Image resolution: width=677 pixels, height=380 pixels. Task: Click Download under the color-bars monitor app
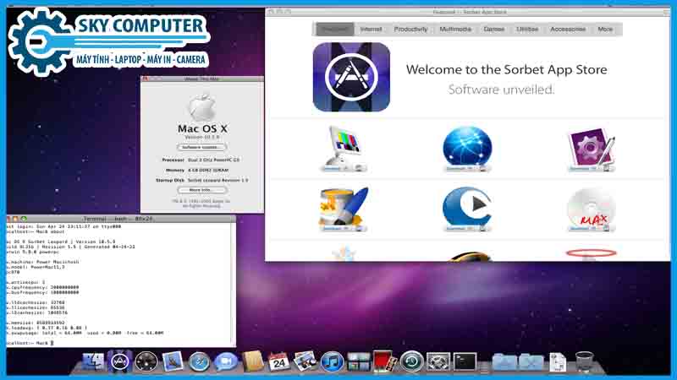pyautogui.click(x=332, y=168)
